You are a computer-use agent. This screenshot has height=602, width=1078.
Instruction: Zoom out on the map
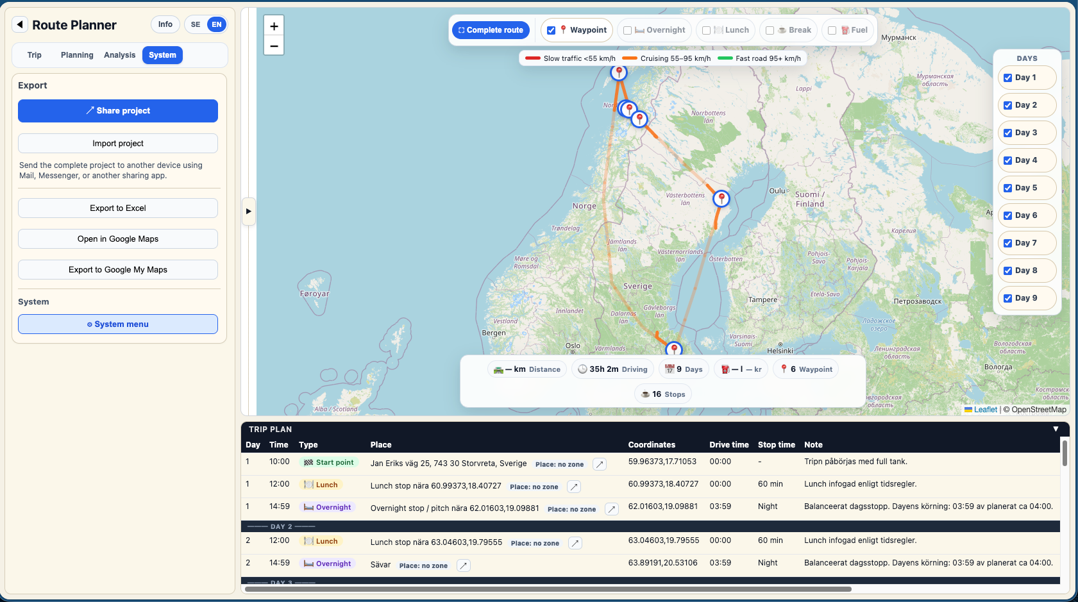[x=274, y=46]
